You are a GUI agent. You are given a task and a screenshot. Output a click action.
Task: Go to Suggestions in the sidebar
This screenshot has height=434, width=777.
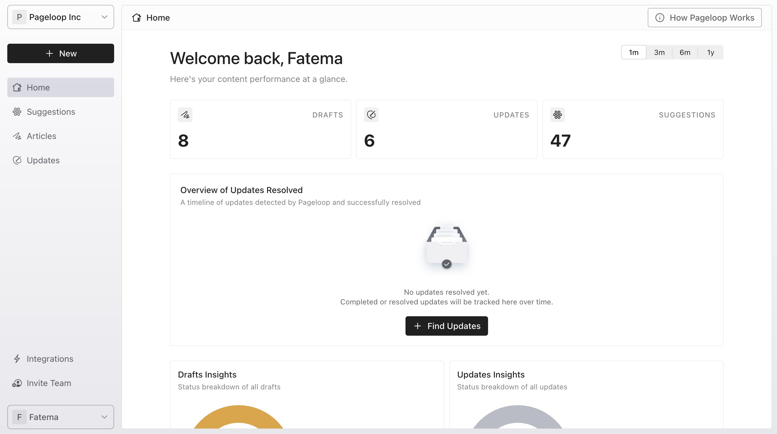(61, 112)
